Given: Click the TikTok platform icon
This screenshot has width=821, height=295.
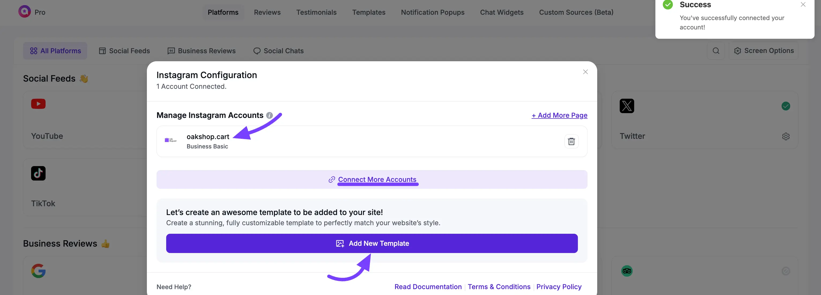Looking at the screenshot, I should click(x=38, y=173).
